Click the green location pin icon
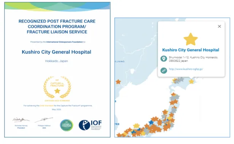Viewport: 234px width, 144px height. 164,59
